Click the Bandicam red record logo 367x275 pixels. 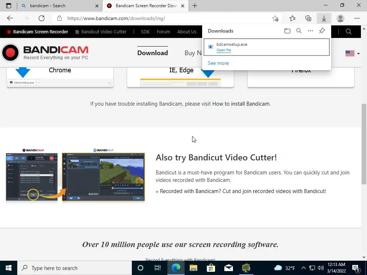click(x=10, y=53)
